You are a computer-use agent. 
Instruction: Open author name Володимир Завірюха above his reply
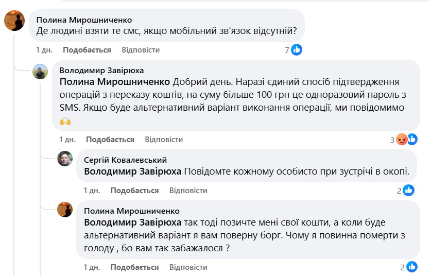point(102,70)
